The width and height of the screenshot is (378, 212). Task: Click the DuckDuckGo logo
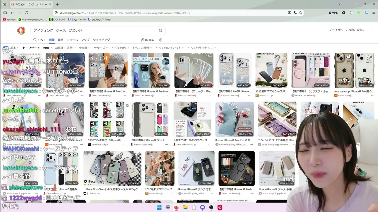click(x=21, y=30)
